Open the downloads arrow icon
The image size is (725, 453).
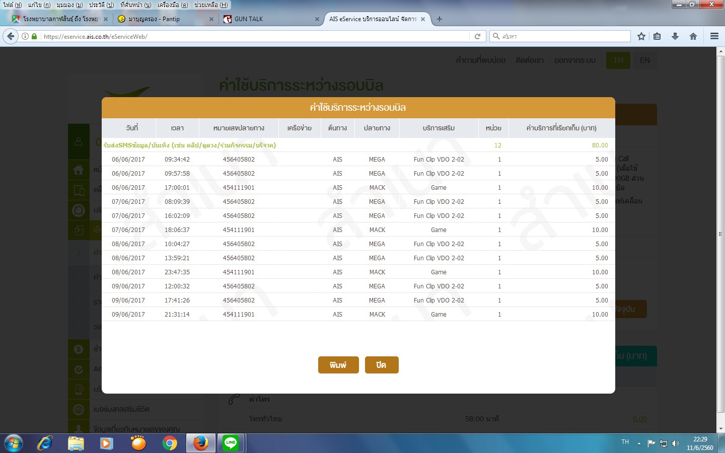pyautogui.click(x=675, y=36)
